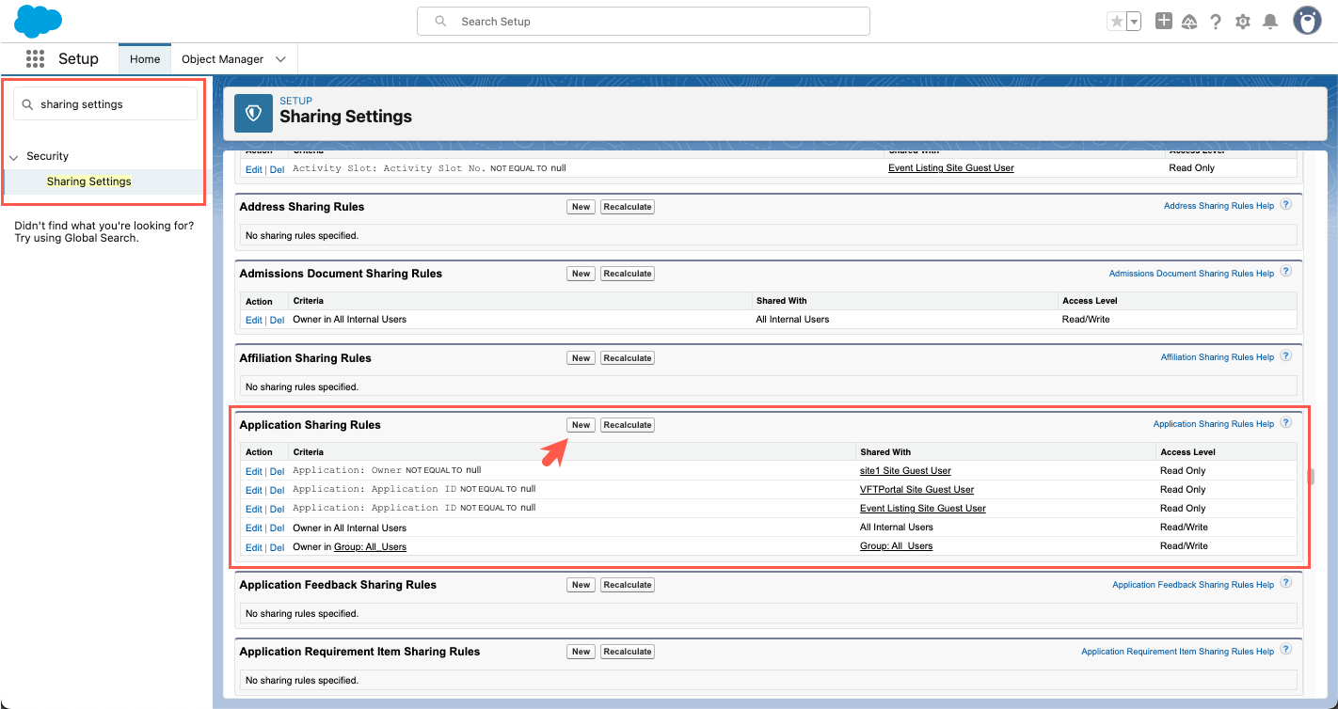Create New Application Sharing Rule

[581, 425]
